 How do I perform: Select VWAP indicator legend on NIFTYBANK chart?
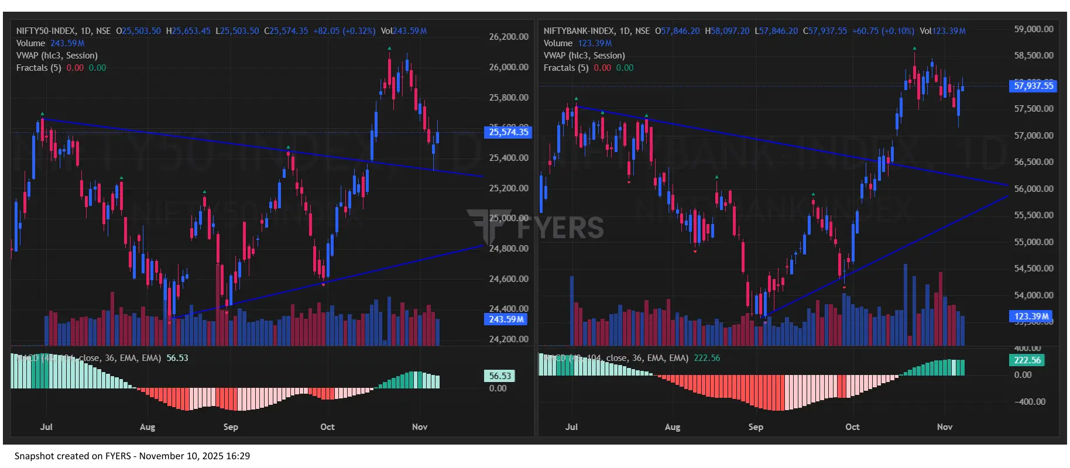[x=584, y=56]
